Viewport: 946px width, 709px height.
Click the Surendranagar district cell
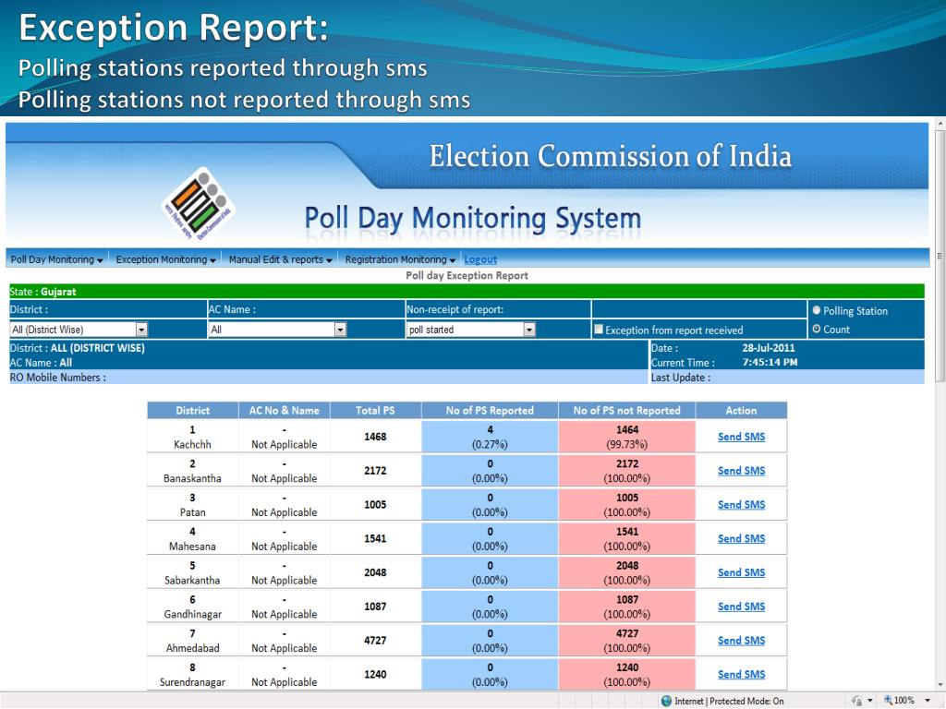point(192,674)
